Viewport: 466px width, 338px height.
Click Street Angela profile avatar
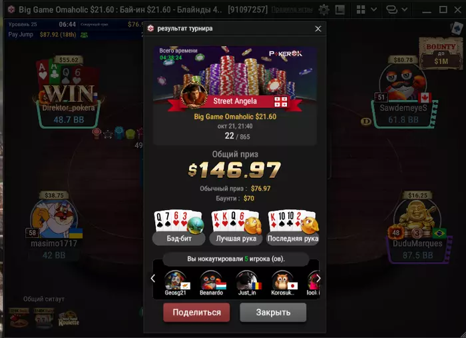click(x=194, y=95)
